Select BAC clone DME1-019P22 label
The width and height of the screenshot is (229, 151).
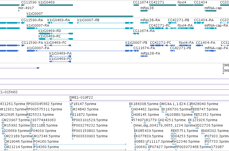[81, 97]
